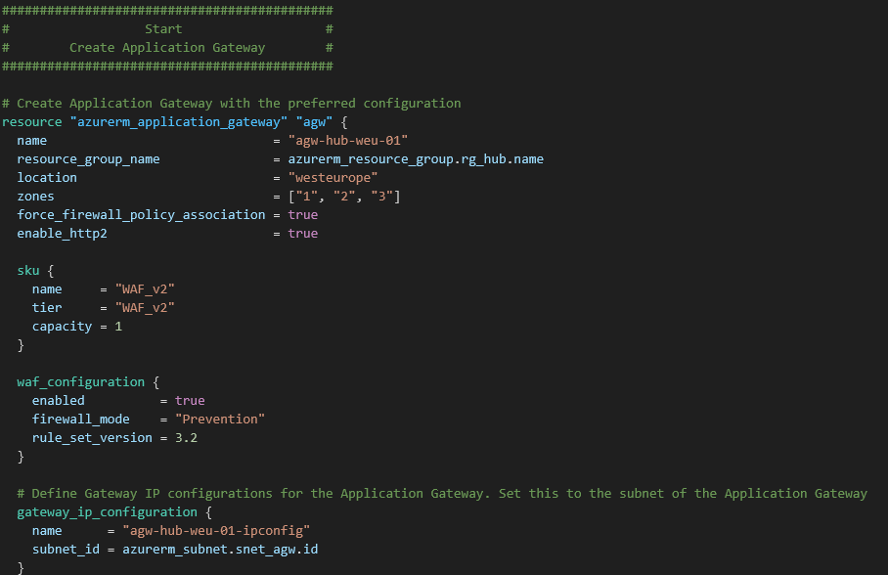Click the rule_set_version value 3.2

click(186, 437)
